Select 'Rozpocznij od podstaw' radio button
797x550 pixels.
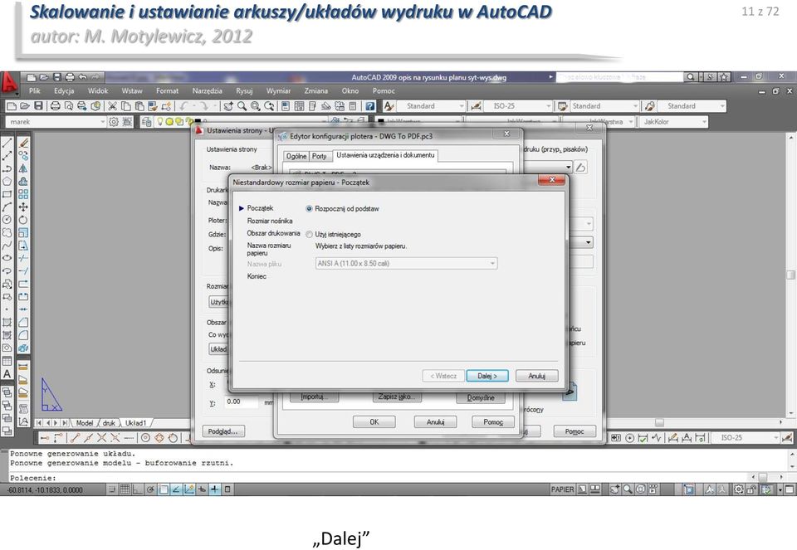[x=309, y=209]
